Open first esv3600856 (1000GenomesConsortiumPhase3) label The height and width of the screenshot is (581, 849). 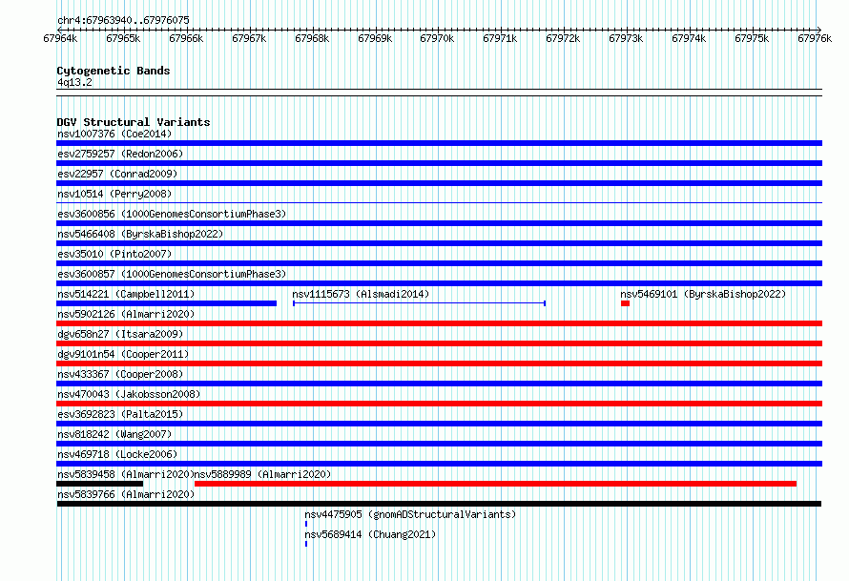tap(172, 214)
